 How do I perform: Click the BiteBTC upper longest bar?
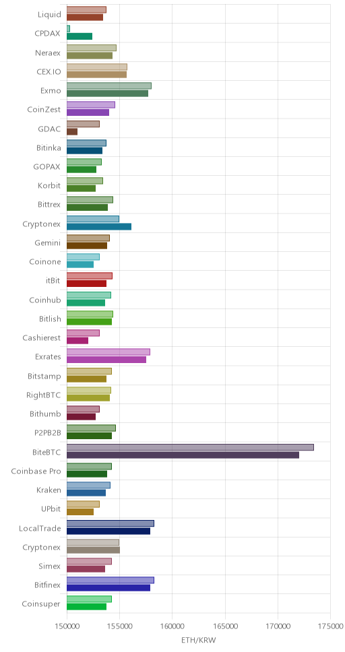(190, 447)
